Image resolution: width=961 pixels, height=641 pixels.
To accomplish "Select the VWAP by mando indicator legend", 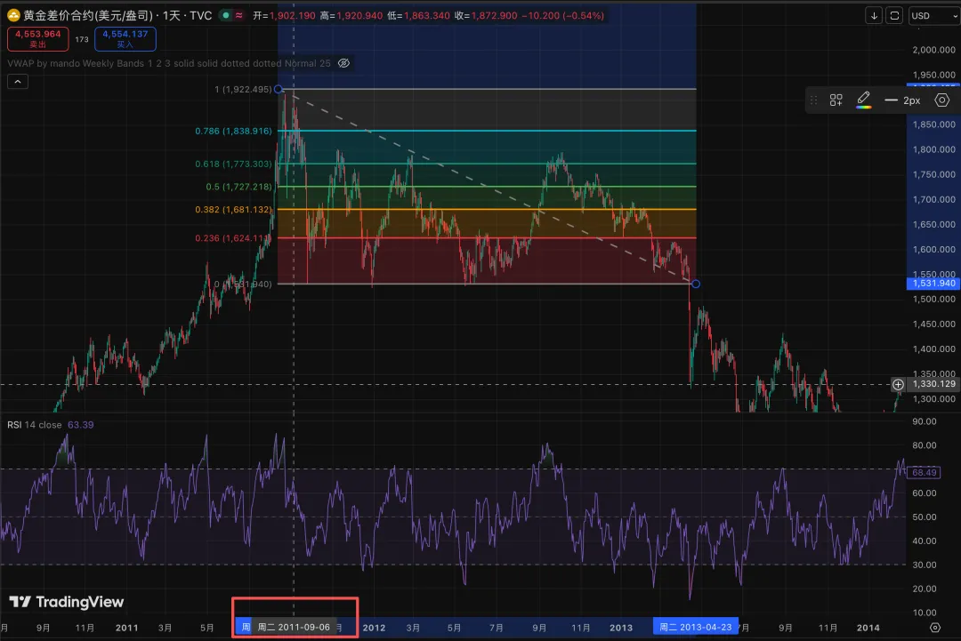I will 168,63.
